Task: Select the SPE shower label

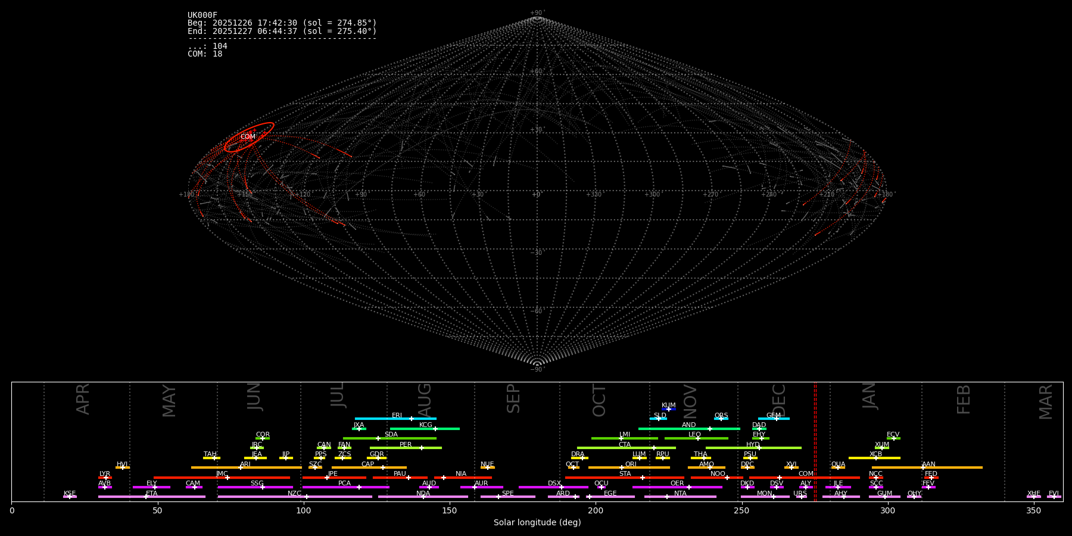Action: click(x=508, y=494)
